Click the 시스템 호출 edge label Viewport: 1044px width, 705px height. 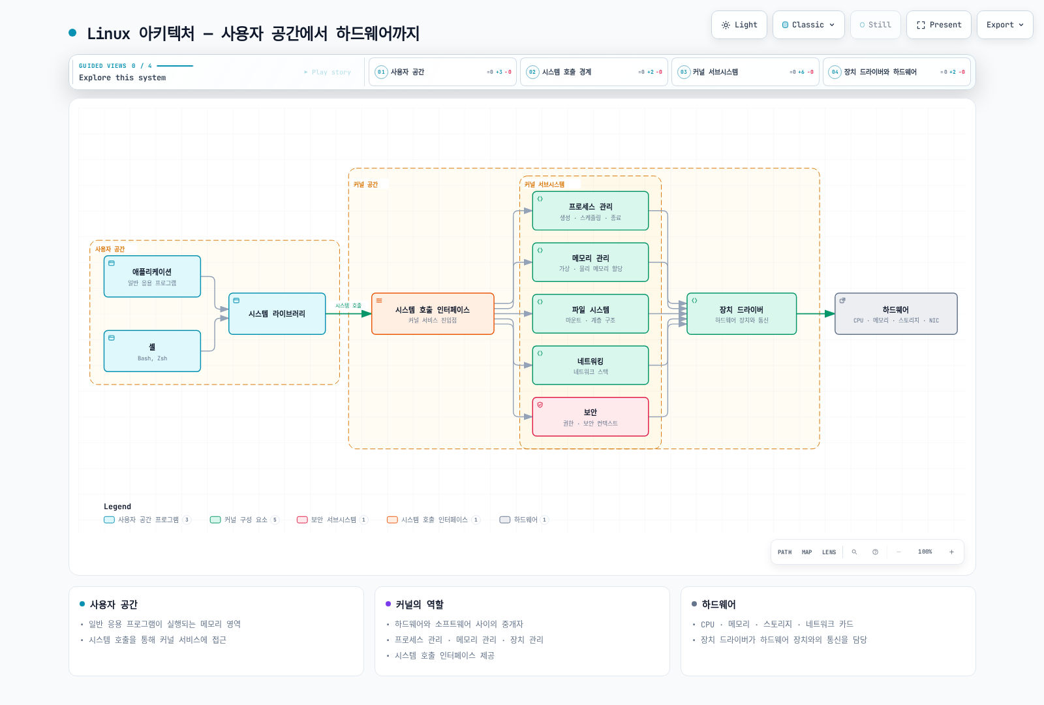coord(348,305)
